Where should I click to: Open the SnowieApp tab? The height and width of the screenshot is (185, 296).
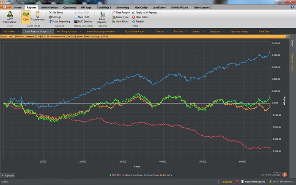point(123,8)
